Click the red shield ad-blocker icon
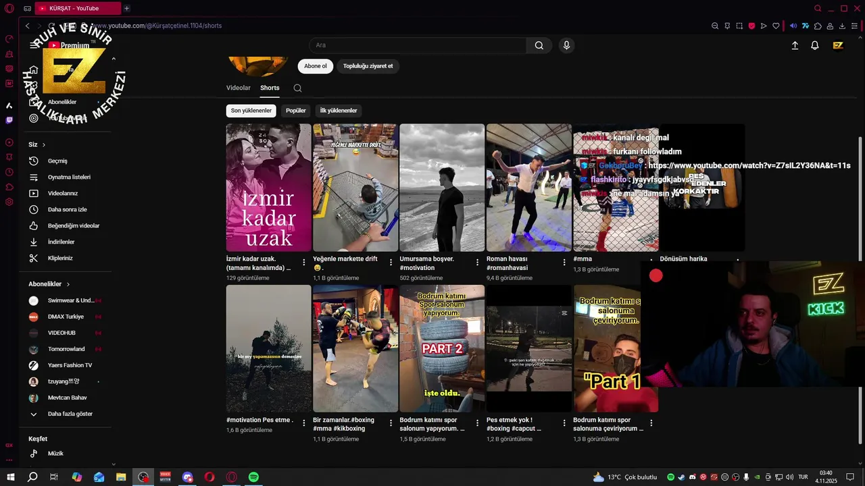 point(751,26)
